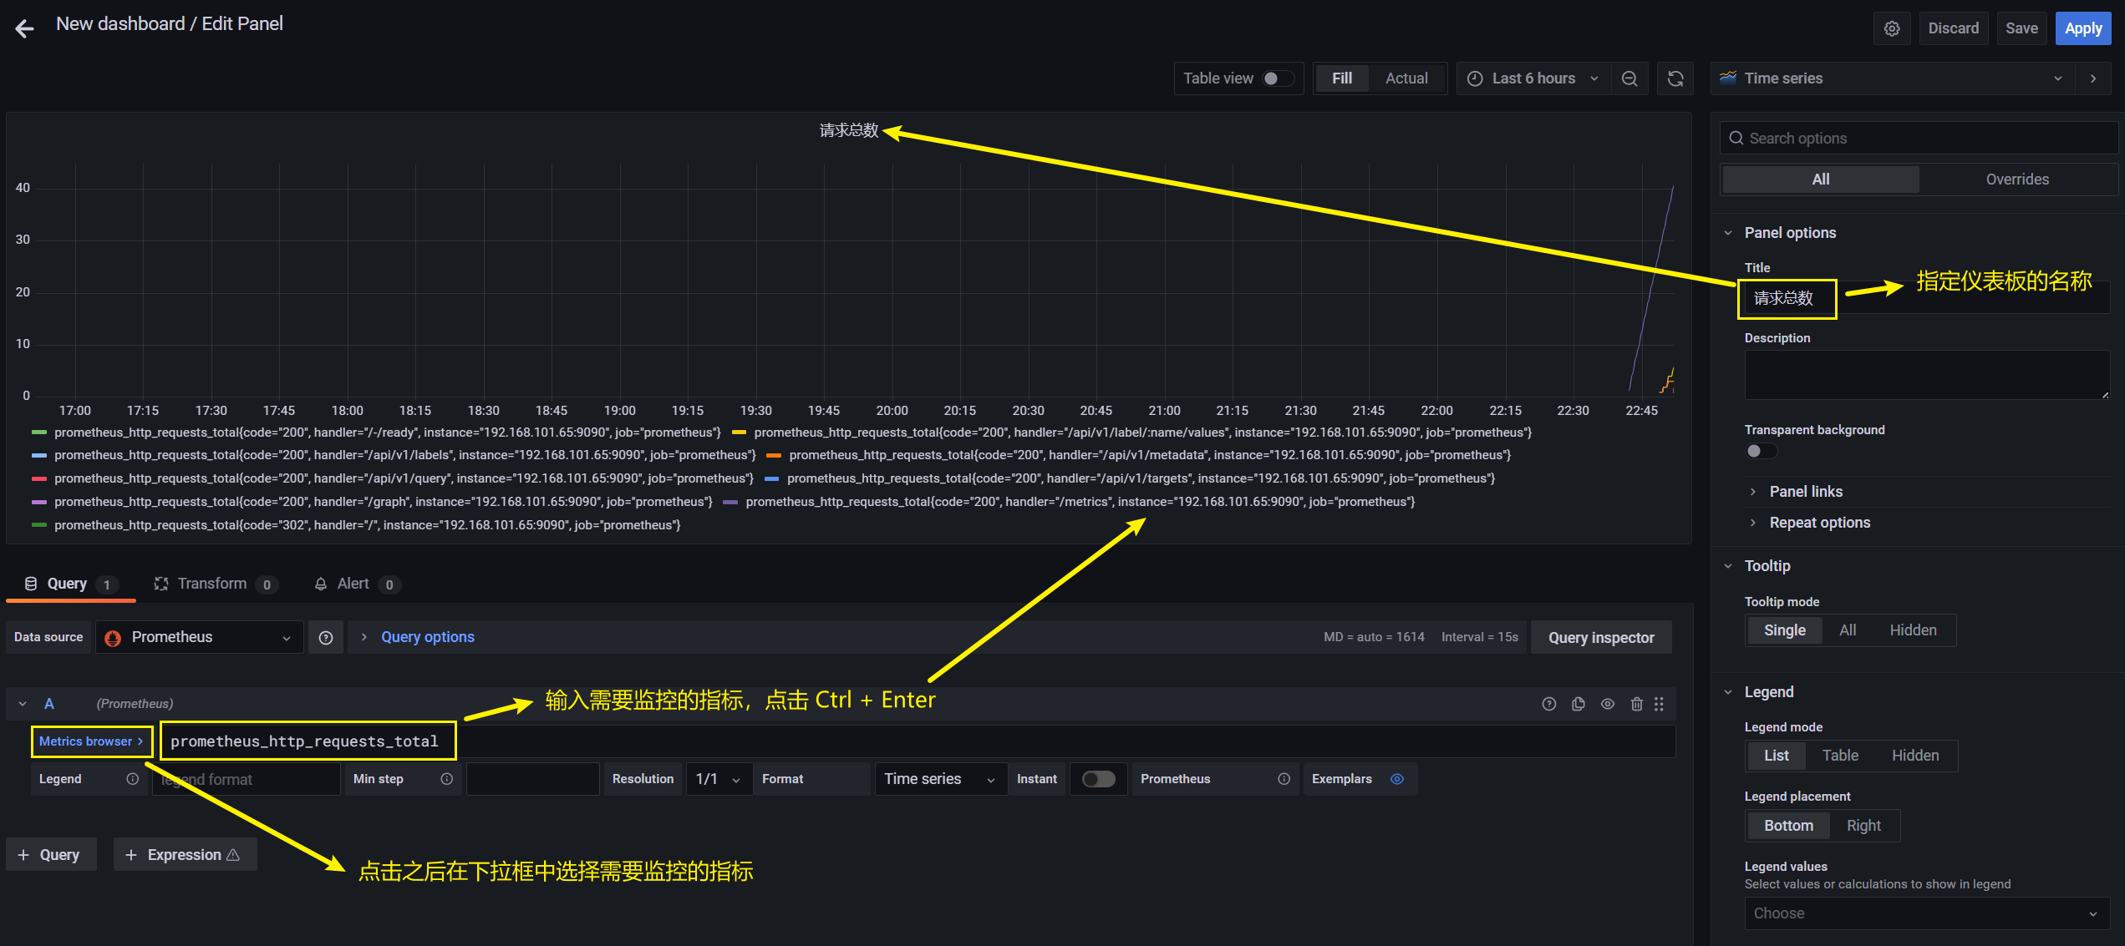Open the Prometheus data source dropdown
Image resolution: width=2125 pixels, height=946 pixels.
coord(199,638)
